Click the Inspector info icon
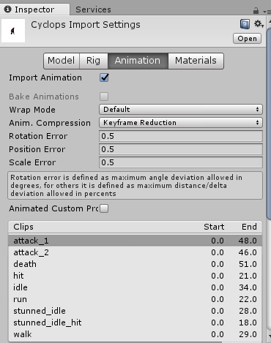The image size is (271, 343). point(7,10)
